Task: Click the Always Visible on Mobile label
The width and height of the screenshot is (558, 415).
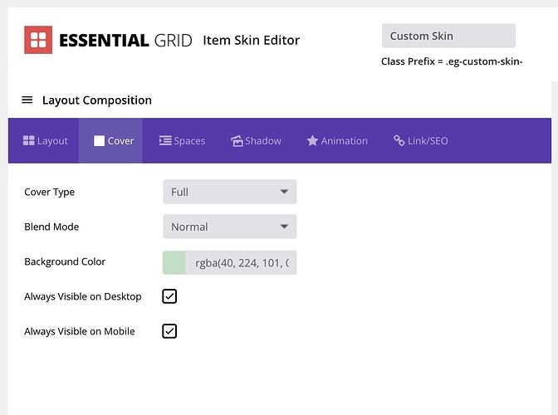Action: point(80,331)
